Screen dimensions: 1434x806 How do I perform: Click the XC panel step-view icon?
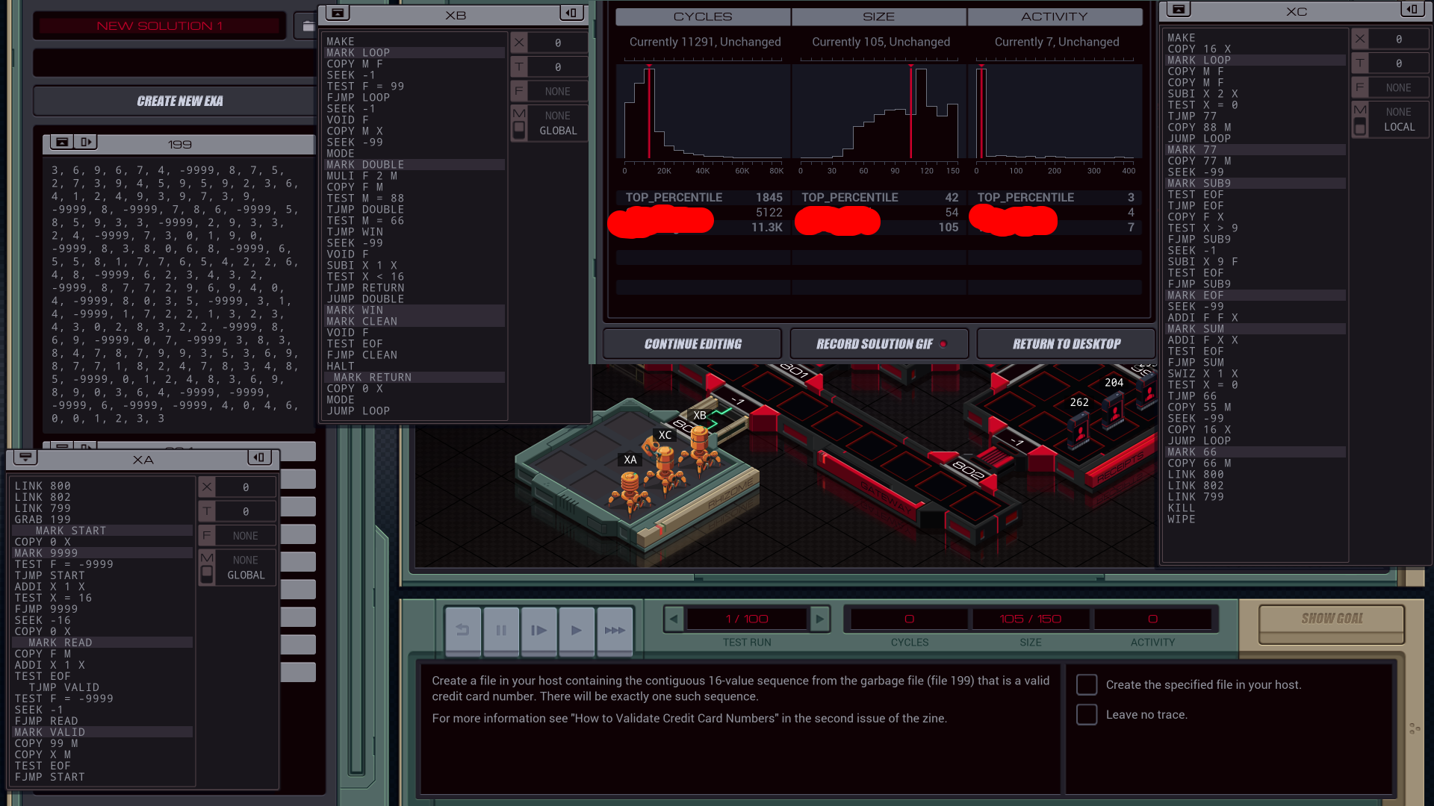tap(1412, 9)
